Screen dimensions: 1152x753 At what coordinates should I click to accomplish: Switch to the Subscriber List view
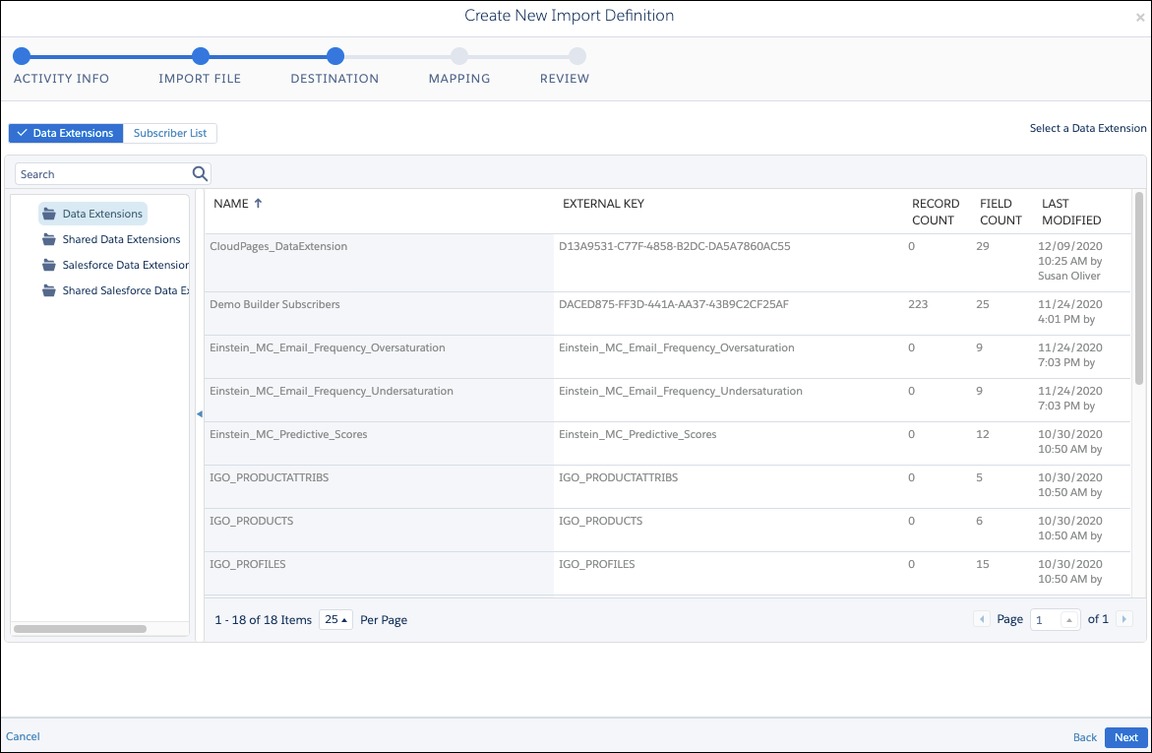click(x=169, y=133)
